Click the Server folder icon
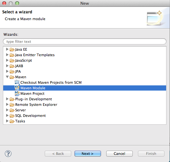This screenshot has height=162, width=170. click(12, 110)
